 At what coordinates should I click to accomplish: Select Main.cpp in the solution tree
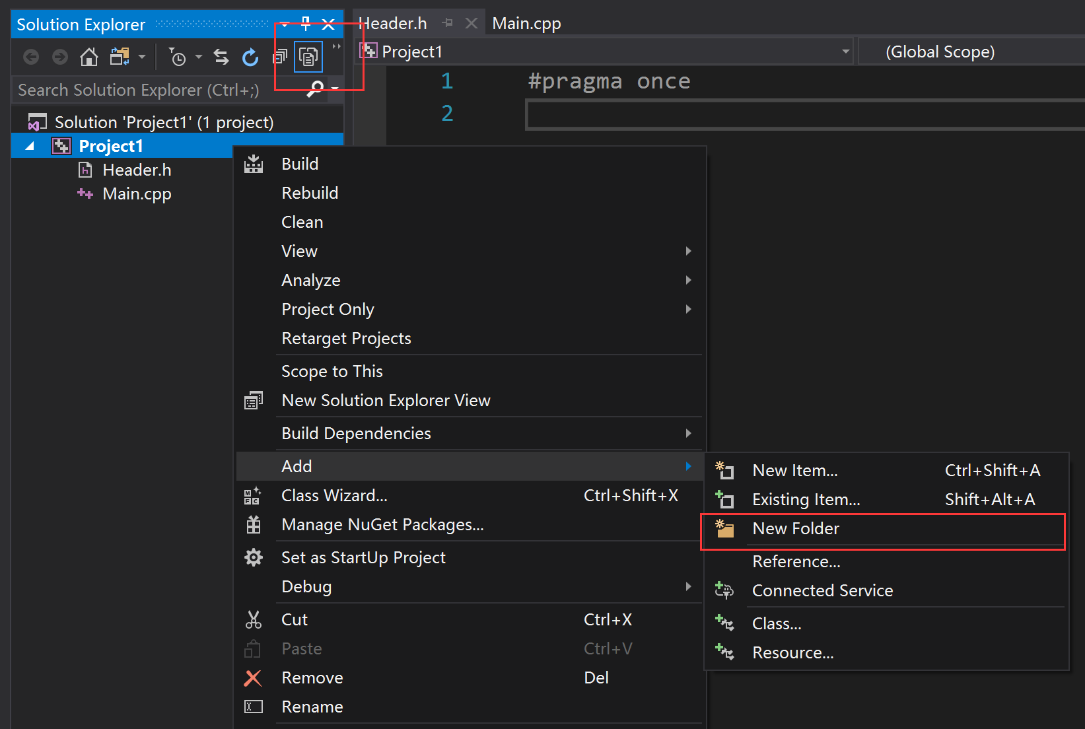(137, 193)
